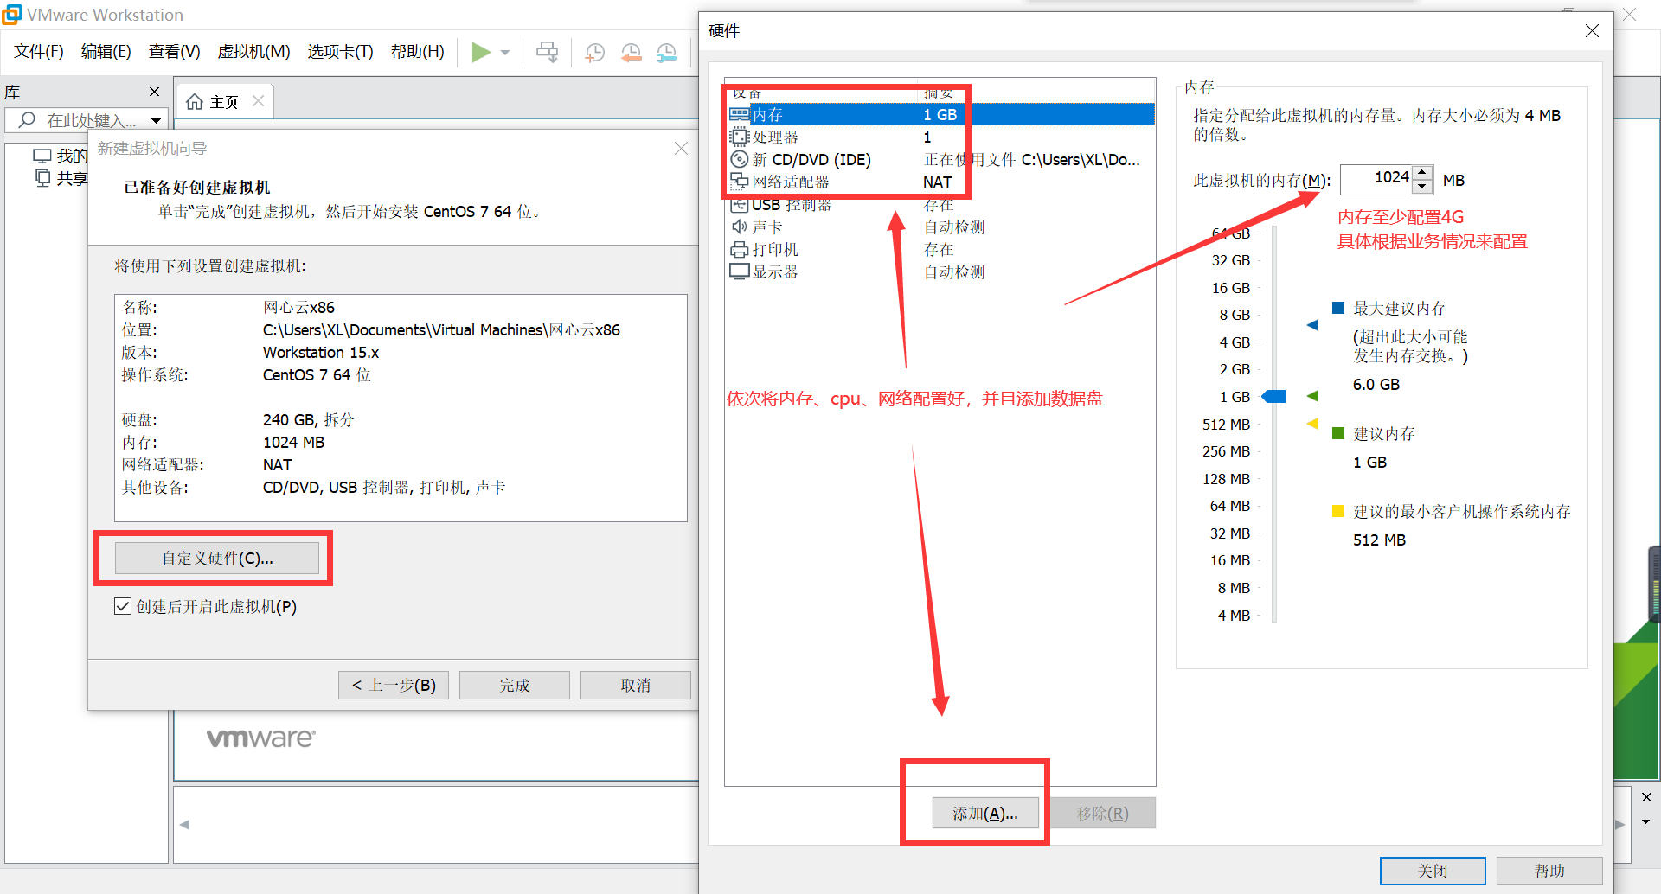Increase memory with the up stepper arrow
The image size is (1661, 894).
pos(1422,172)
